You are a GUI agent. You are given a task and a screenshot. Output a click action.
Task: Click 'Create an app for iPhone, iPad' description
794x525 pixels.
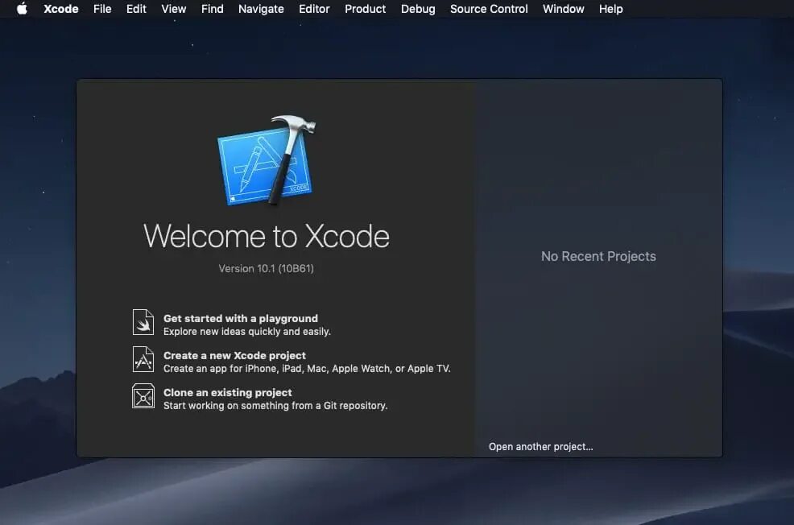pyautogui.click(x=307, y=369)
